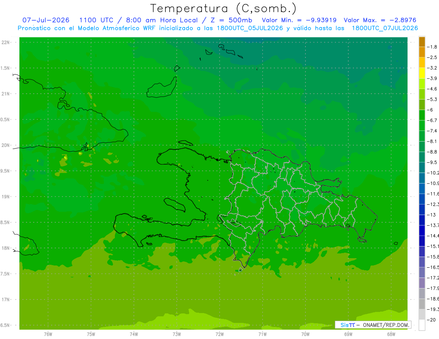
Task: Click the '-4.6' colorbar value
Action: point(432,89)
